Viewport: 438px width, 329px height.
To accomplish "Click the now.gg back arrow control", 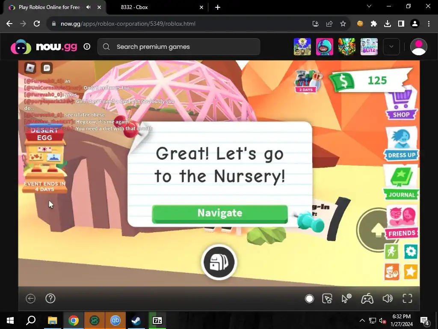I will 30,299.
